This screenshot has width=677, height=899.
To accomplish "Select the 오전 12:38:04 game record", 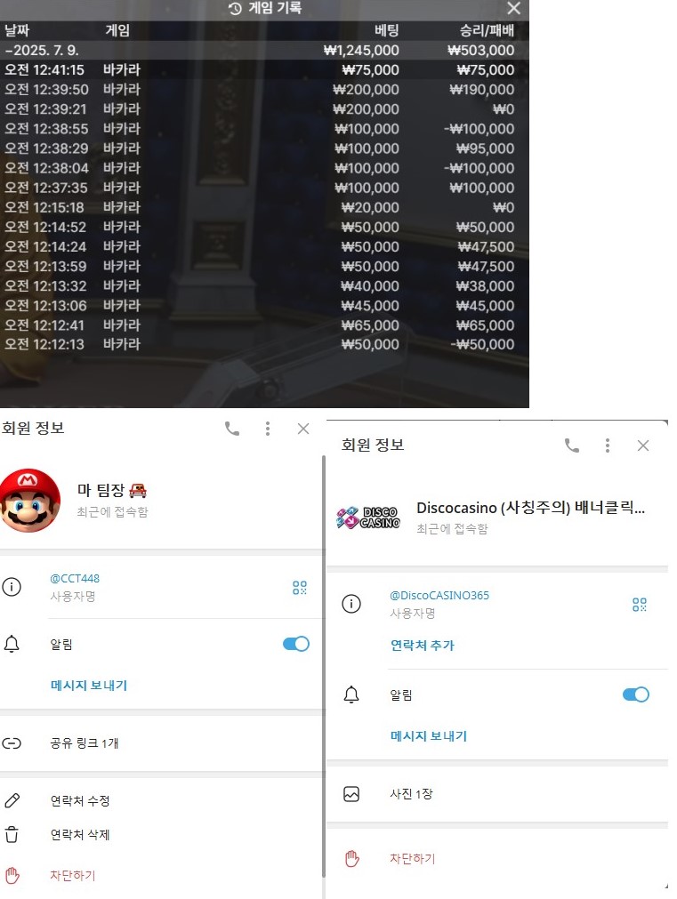I will point(264,168).
